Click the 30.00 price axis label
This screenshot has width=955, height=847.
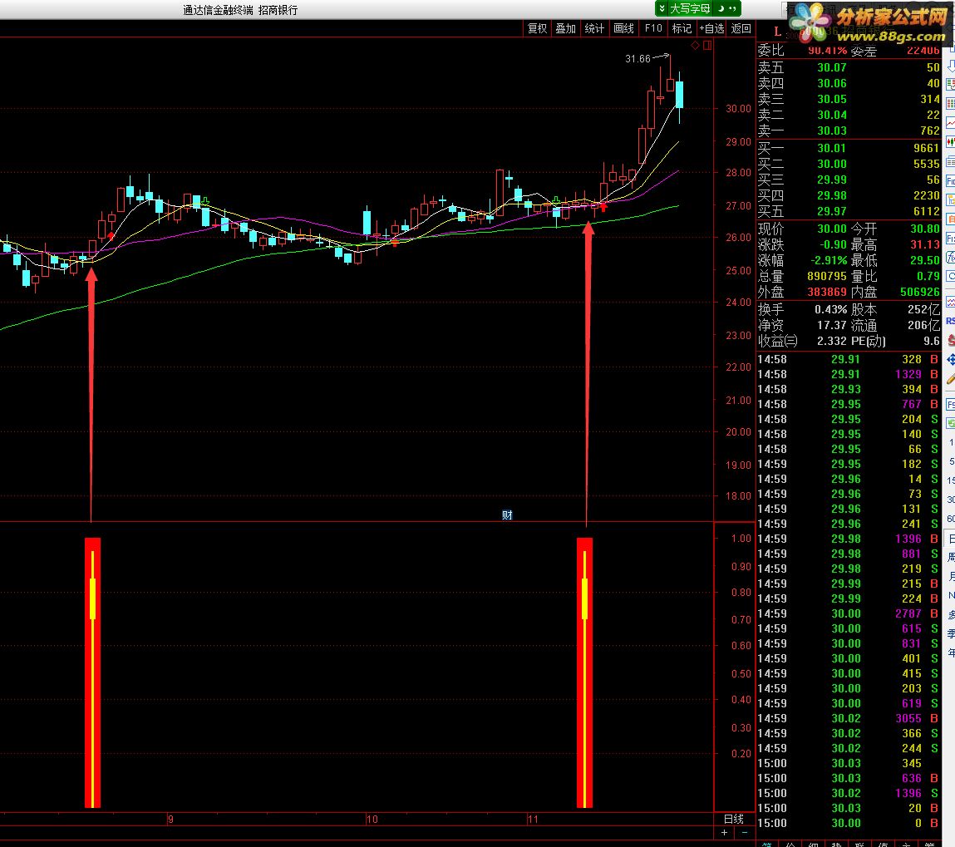click(738, 109)
